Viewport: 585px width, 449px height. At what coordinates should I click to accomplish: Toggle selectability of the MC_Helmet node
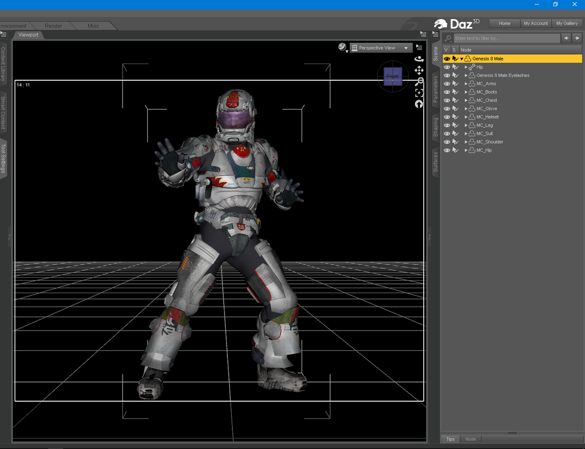coord(455,117)
